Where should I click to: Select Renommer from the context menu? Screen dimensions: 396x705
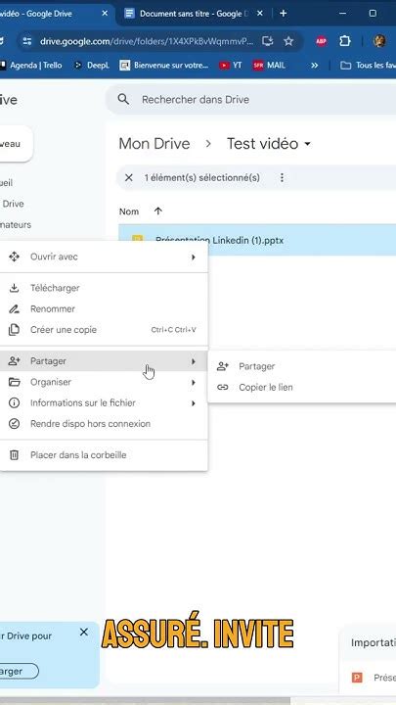(x=104, y=308)
